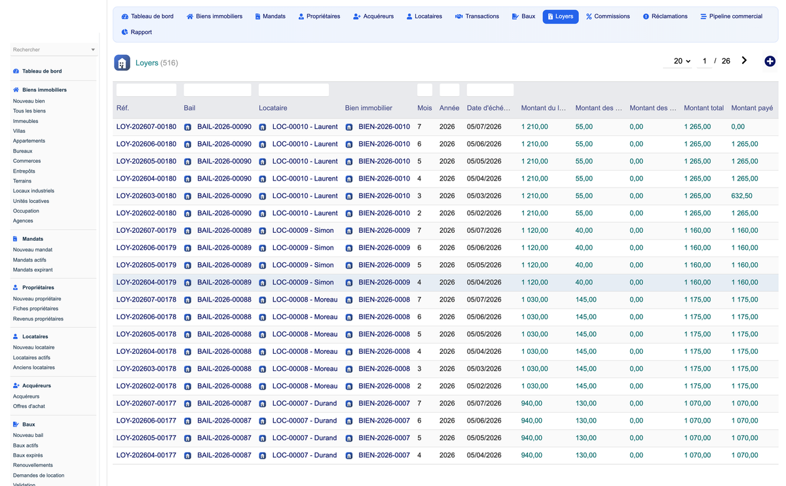Open Renouvellements in sidebar
Image resolution: width=786 pixels, height=486 pixels.
click(33, 466)
